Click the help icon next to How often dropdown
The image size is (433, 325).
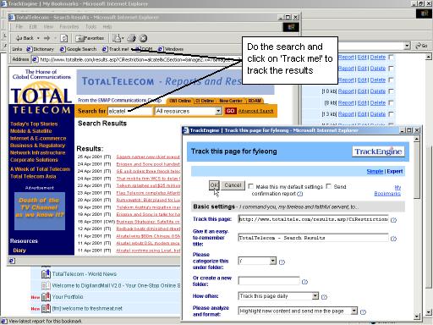(x=324, y=297)
